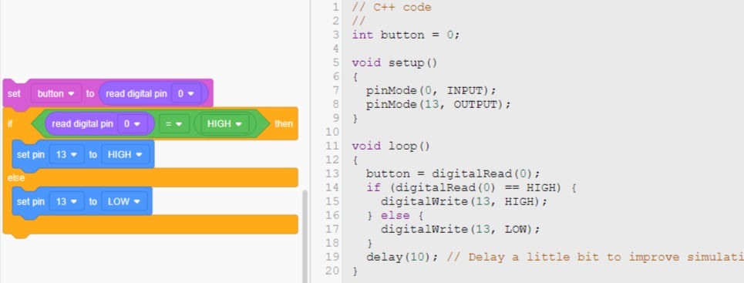Viewport: 744px width, 283px height.
Task: Open the pin 13 dropdown in the 'to HIGH' block
Action: point(66,154)
